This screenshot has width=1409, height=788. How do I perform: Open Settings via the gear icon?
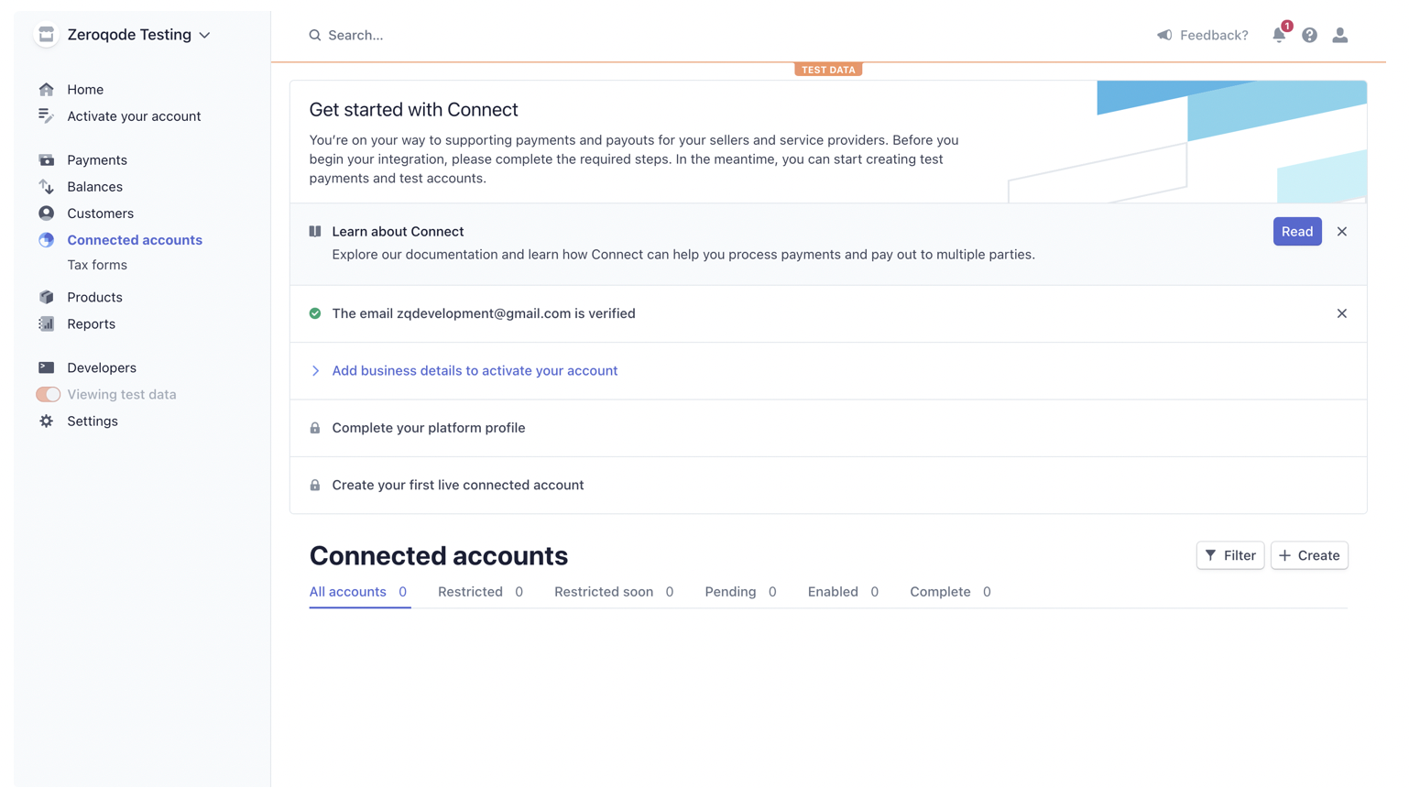pyautogui.click(x=47, y=421)
